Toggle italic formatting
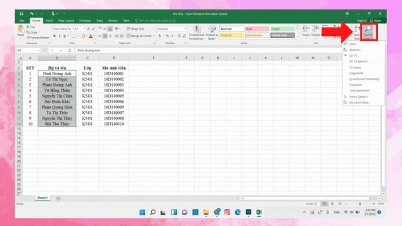The width and height of the screenshot is (402, 226). click(x=60, y=36)
